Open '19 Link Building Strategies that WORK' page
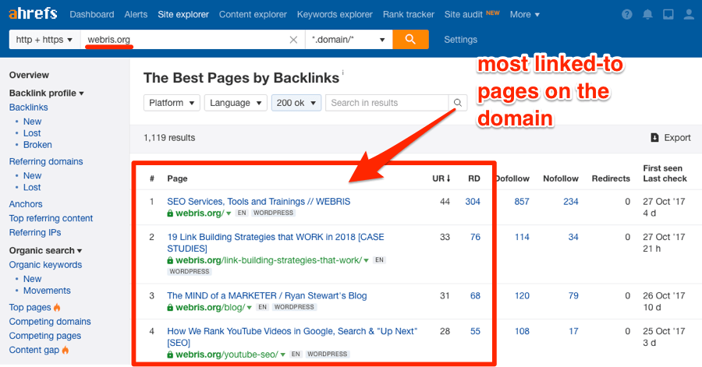 pyautogui.click(x=275, y=243)
